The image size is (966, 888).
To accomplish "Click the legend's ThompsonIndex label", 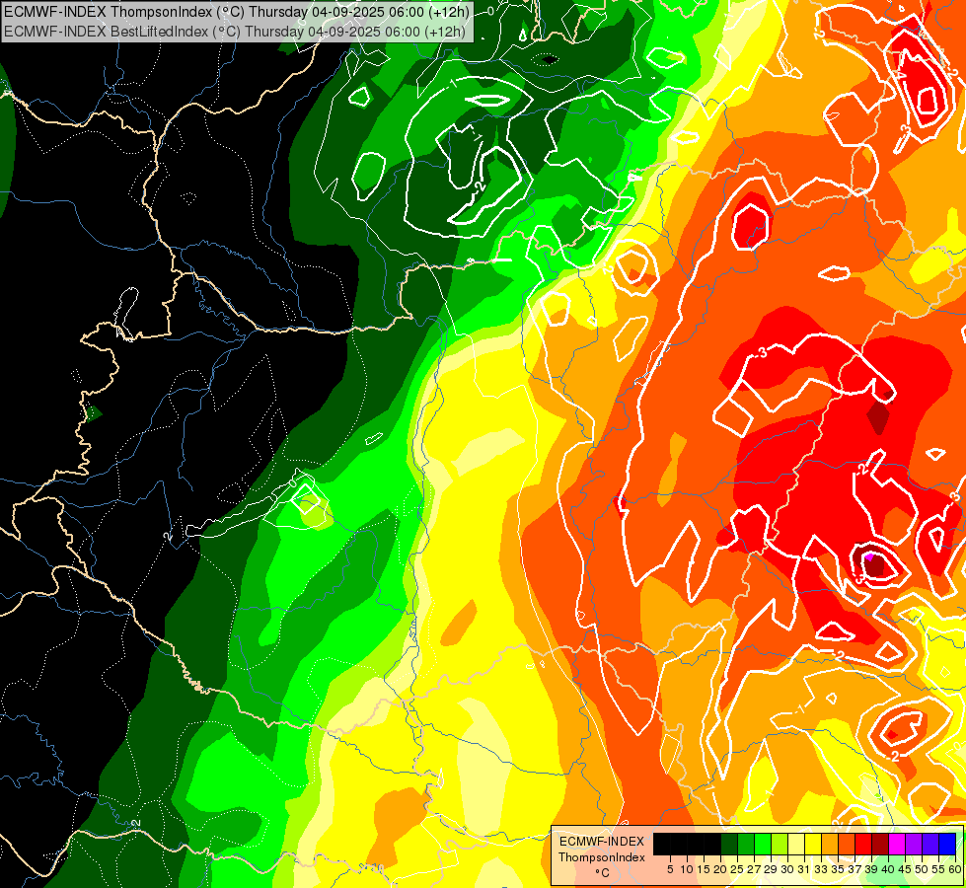I will pyautogui.click(x=602, y=857).
